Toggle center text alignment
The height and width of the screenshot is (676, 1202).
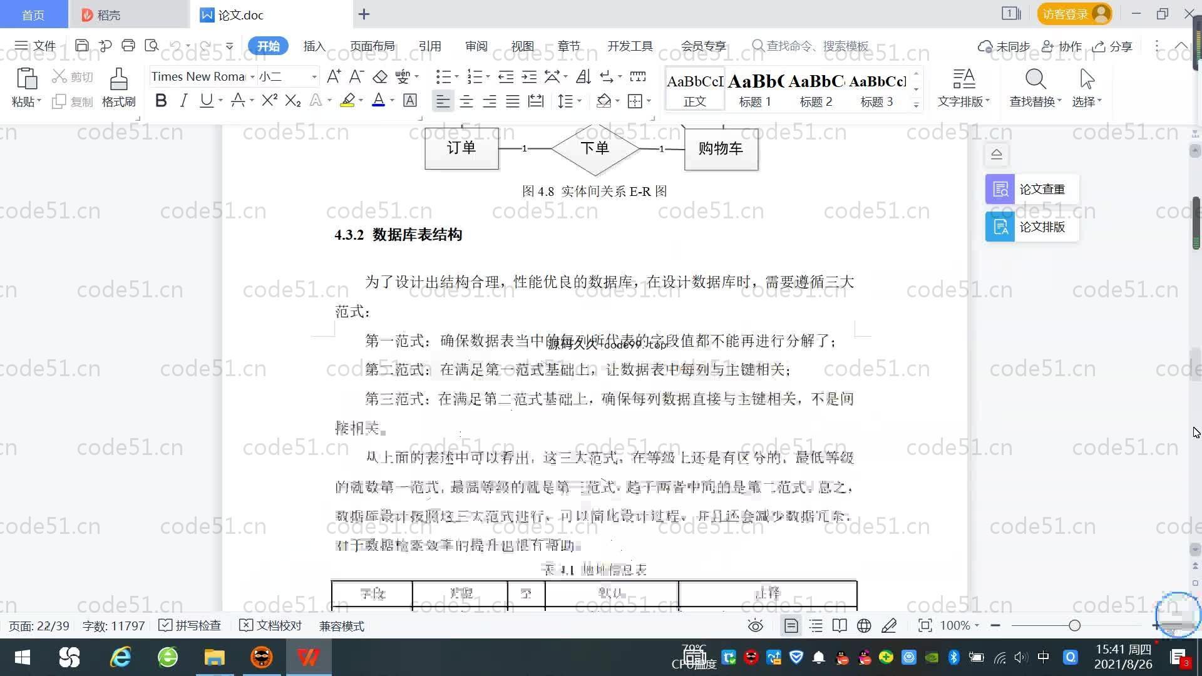point(466,101)
